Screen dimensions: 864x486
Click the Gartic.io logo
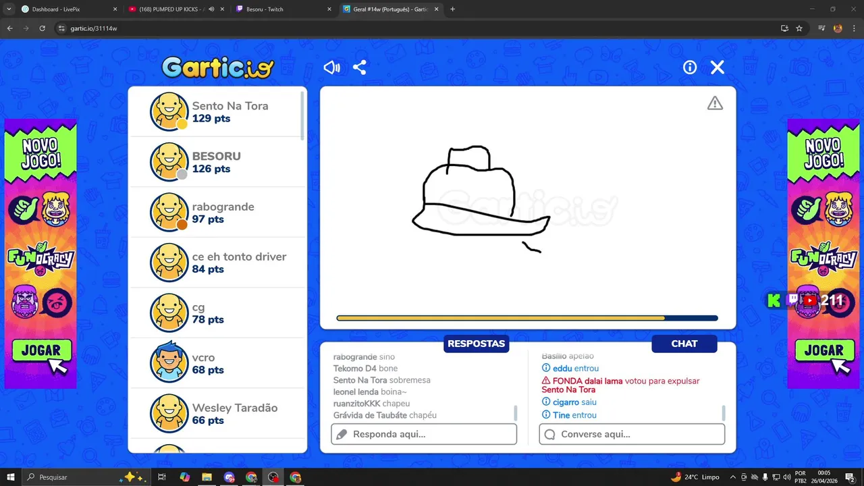click(x=217, y=67)
